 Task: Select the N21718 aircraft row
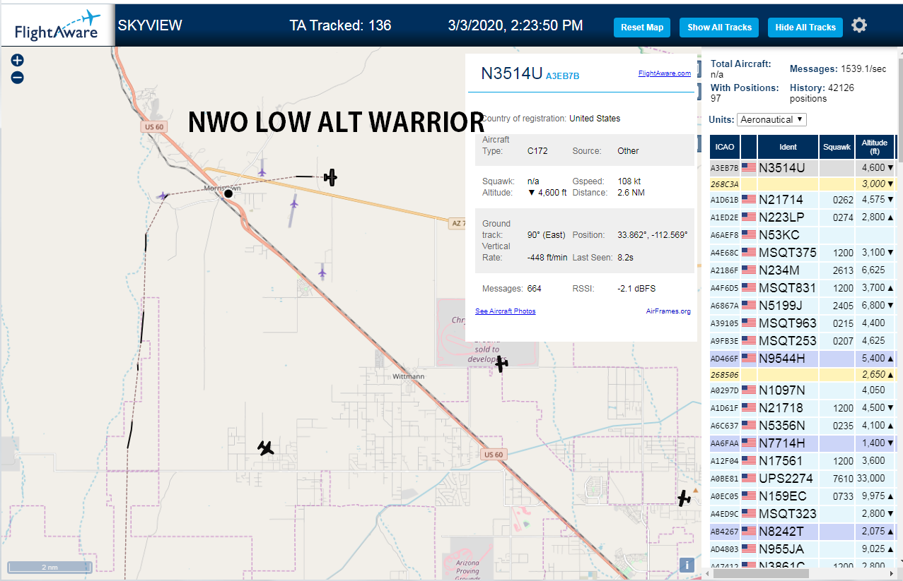pyautogui.click(x=803, y=408)
